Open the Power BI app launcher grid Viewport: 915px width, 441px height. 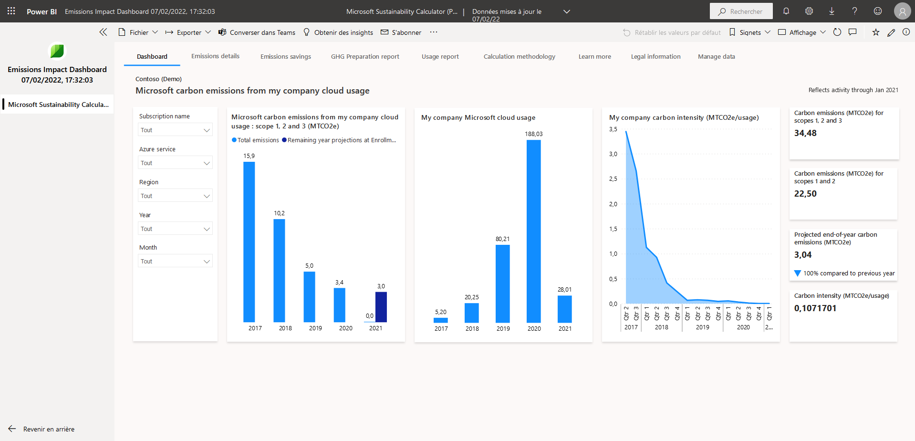point(11,11)
